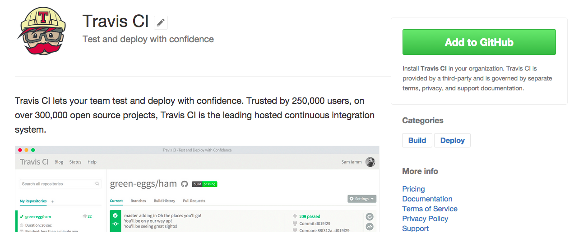Click the green Add to GitHub button
The image size is (574, 232).
479,42
